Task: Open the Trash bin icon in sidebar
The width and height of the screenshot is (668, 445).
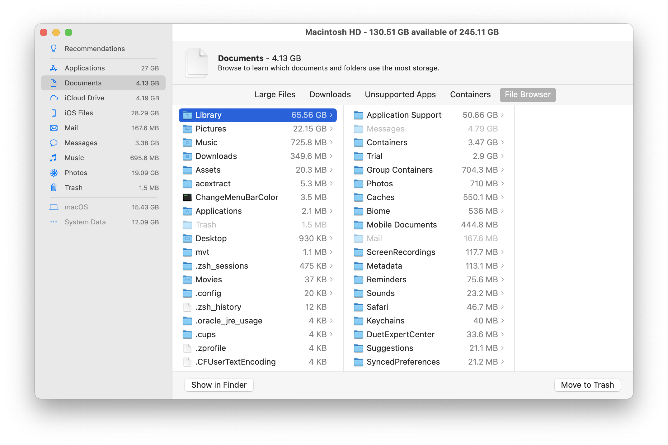Action: (54, 188)
